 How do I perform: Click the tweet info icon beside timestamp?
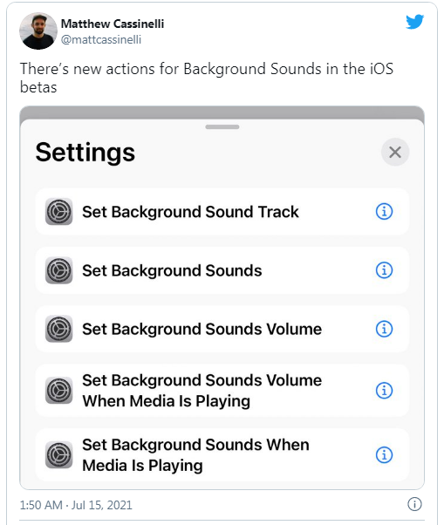pyautogui.click(x=414, y=504)
